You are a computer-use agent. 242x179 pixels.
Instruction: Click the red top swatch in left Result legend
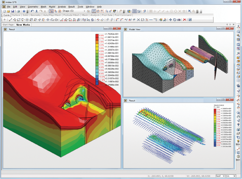(x=97, y=36)
